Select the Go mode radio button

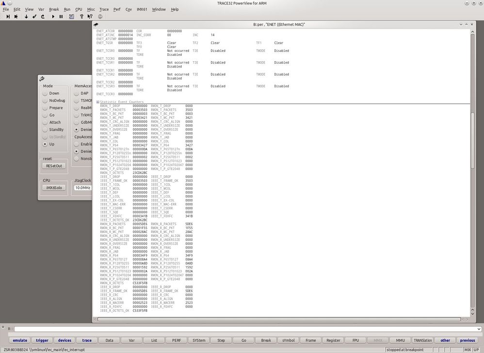45,115
